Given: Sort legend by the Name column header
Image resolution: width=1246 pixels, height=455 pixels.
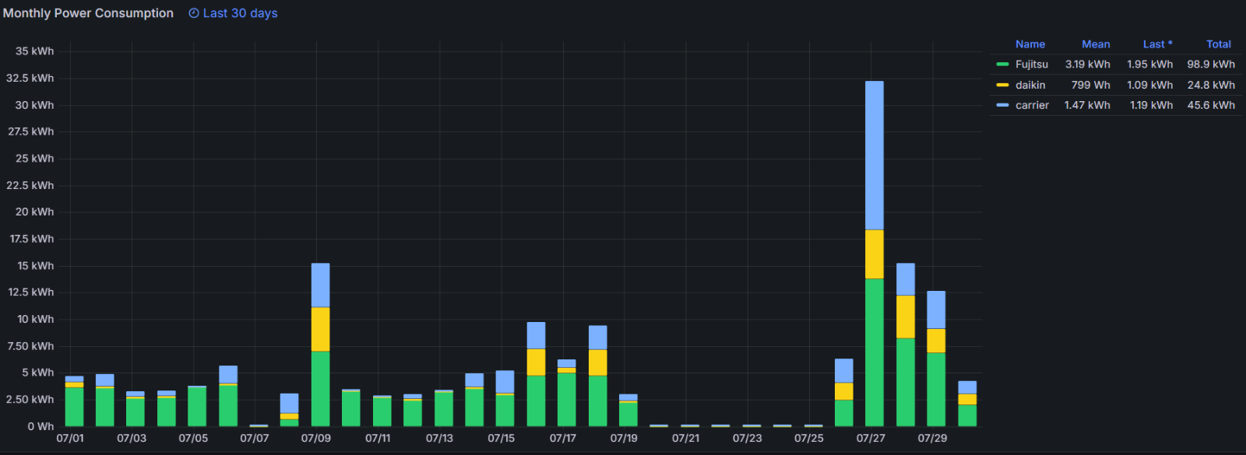Looking at the screenshot, I should (1030, 44).
